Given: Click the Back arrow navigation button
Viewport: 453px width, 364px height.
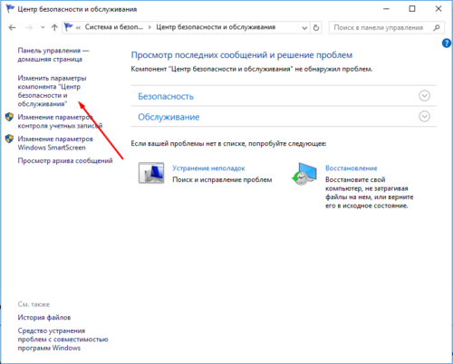Looking at the screenshot, I should 12,28.
